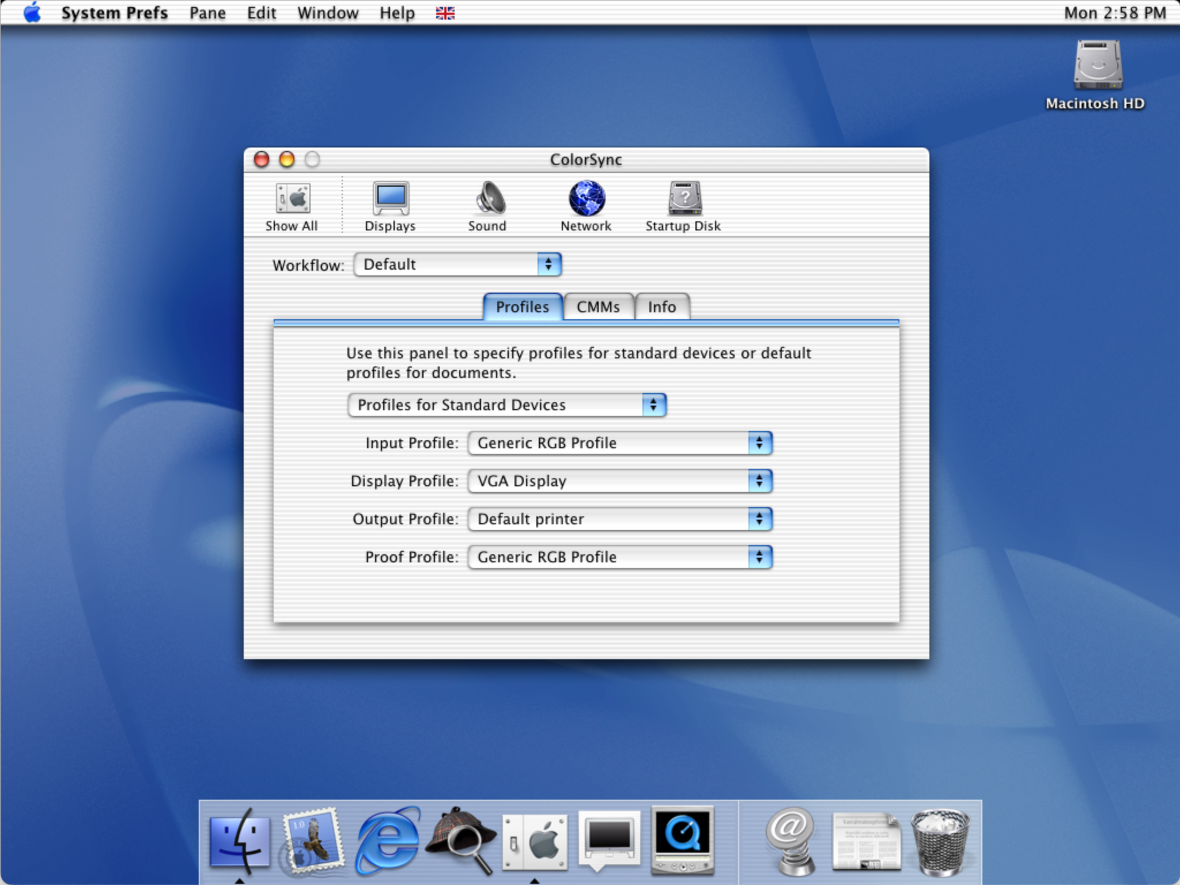
Task: Launch Internet Explorer from the Dock
Action: click(x=387, y=841)
